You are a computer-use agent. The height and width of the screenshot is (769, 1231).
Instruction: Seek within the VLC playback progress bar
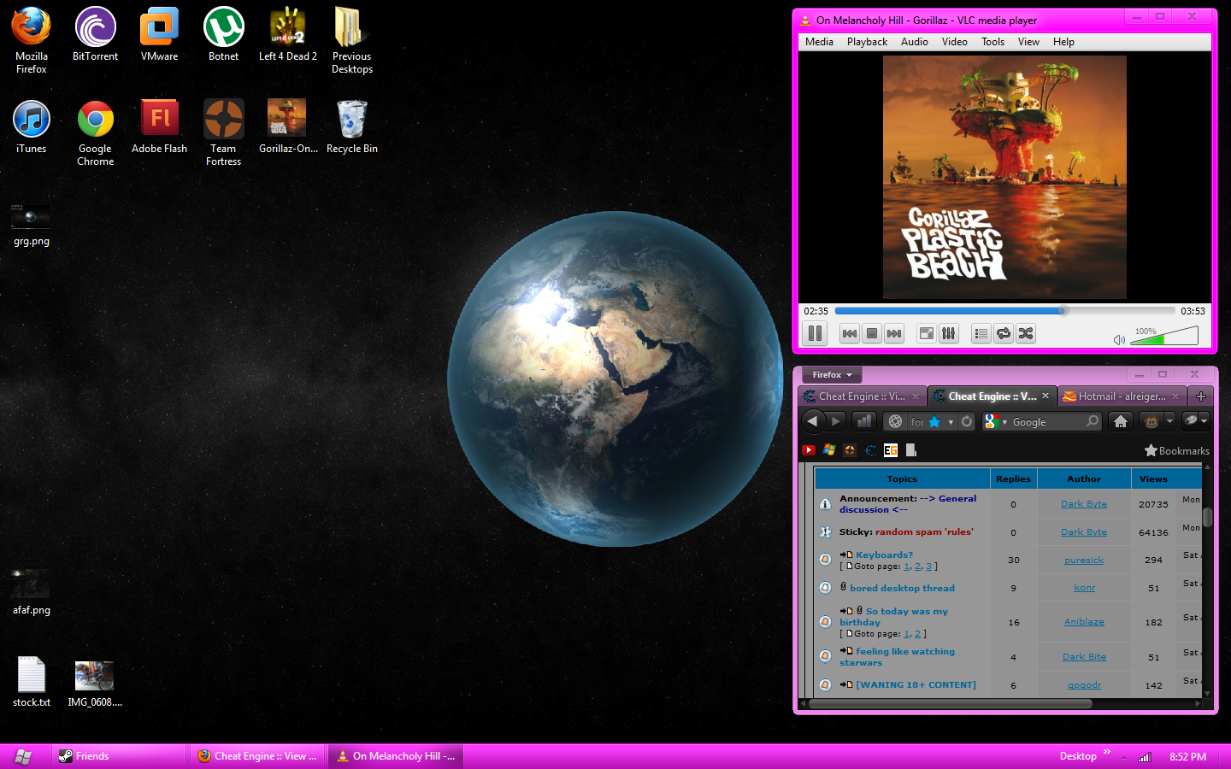(1004, 311)
